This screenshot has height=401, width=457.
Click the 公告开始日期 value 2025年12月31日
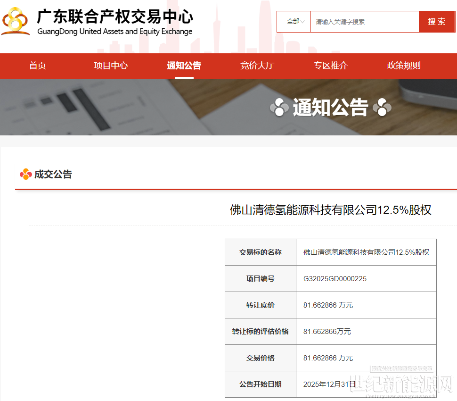(329, 384)
